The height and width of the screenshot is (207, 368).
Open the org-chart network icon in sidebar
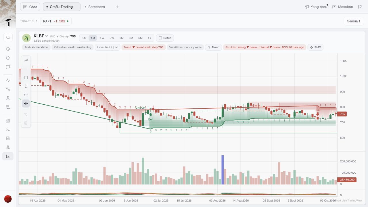pos(8,147)
